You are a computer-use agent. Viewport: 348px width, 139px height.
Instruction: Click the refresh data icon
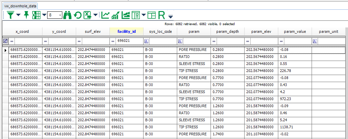click(x=77, y=15)
